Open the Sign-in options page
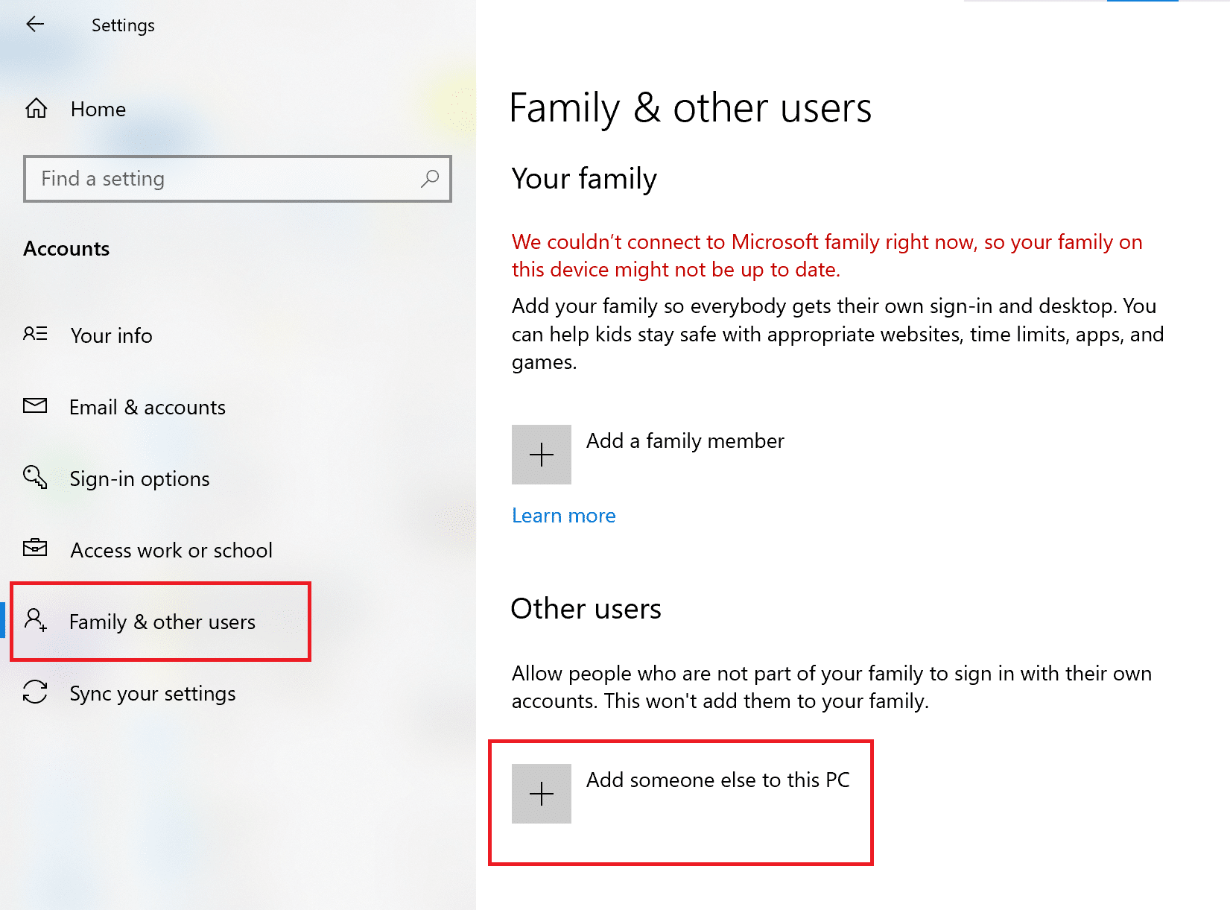 tap(139, 478)
